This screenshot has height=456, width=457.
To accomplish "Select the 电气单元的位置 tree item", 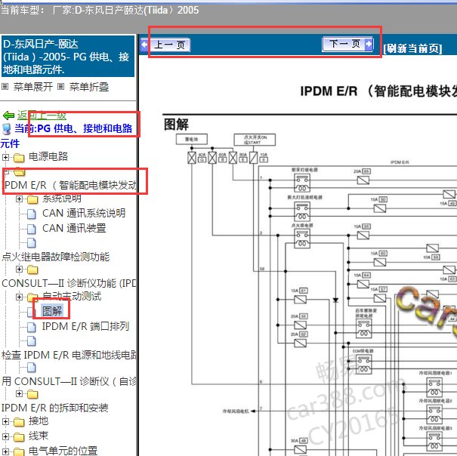I will [63, 451].
